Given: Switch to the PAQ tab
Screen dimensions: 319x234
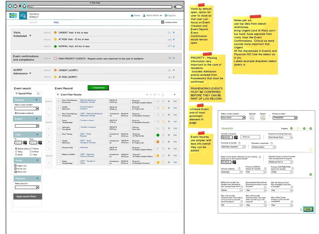Looking at the screenshot, I should click(x=56, y=23).
